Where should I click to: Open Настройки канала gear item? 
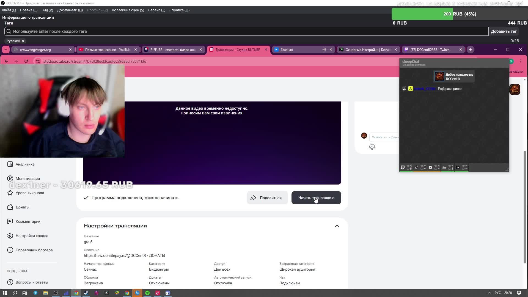tap(32, 236)
